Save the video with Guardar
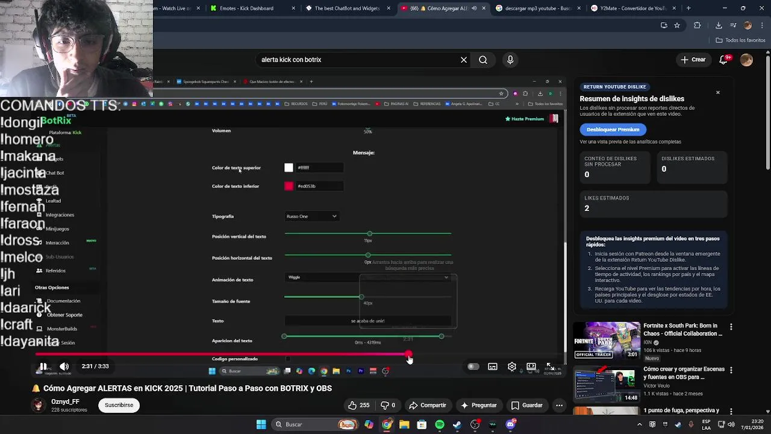The width and height of the screenshot is (771, 434). coord(527,405)
